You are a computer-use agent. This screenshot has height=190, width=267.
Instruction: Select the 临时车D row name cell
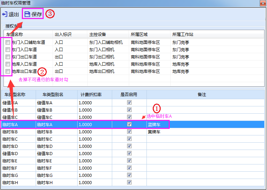coord(18,146)
